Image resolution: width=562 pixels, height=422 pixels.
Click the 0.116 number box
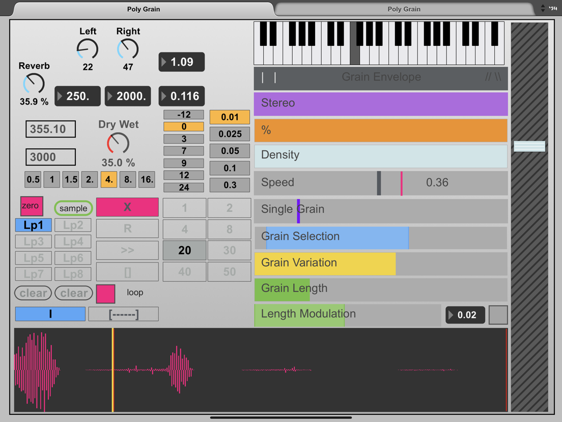tap(181, 96)
